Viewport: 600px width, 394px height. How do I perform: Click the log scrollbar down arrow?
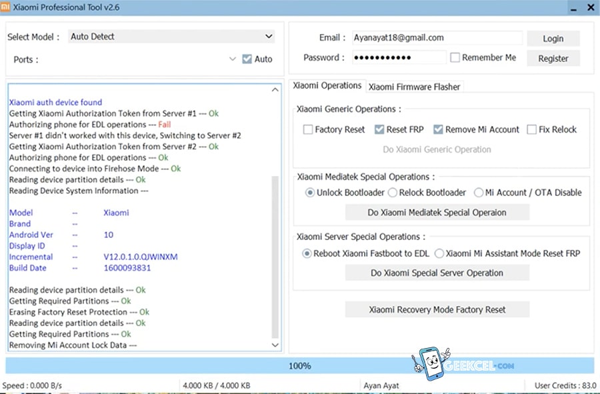pyautogui.click(x=275, y=345)
